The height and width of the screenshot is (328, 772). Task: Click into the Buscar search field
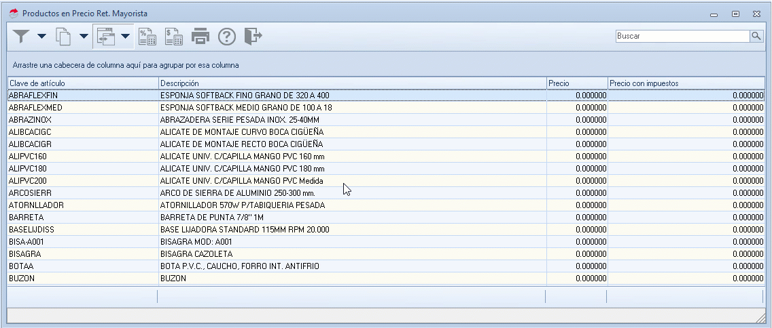(x=682, y=37)
